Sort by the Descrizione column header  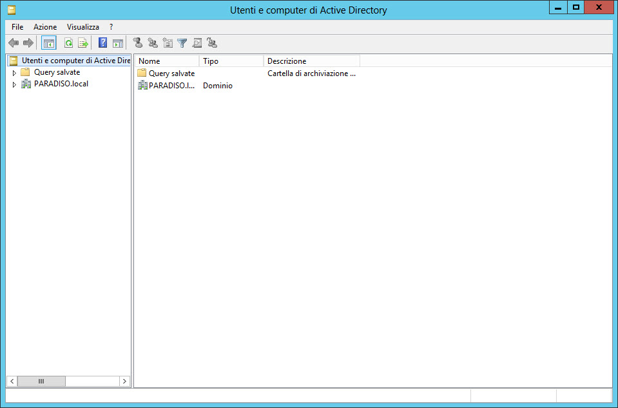click(x=312, y=61)
